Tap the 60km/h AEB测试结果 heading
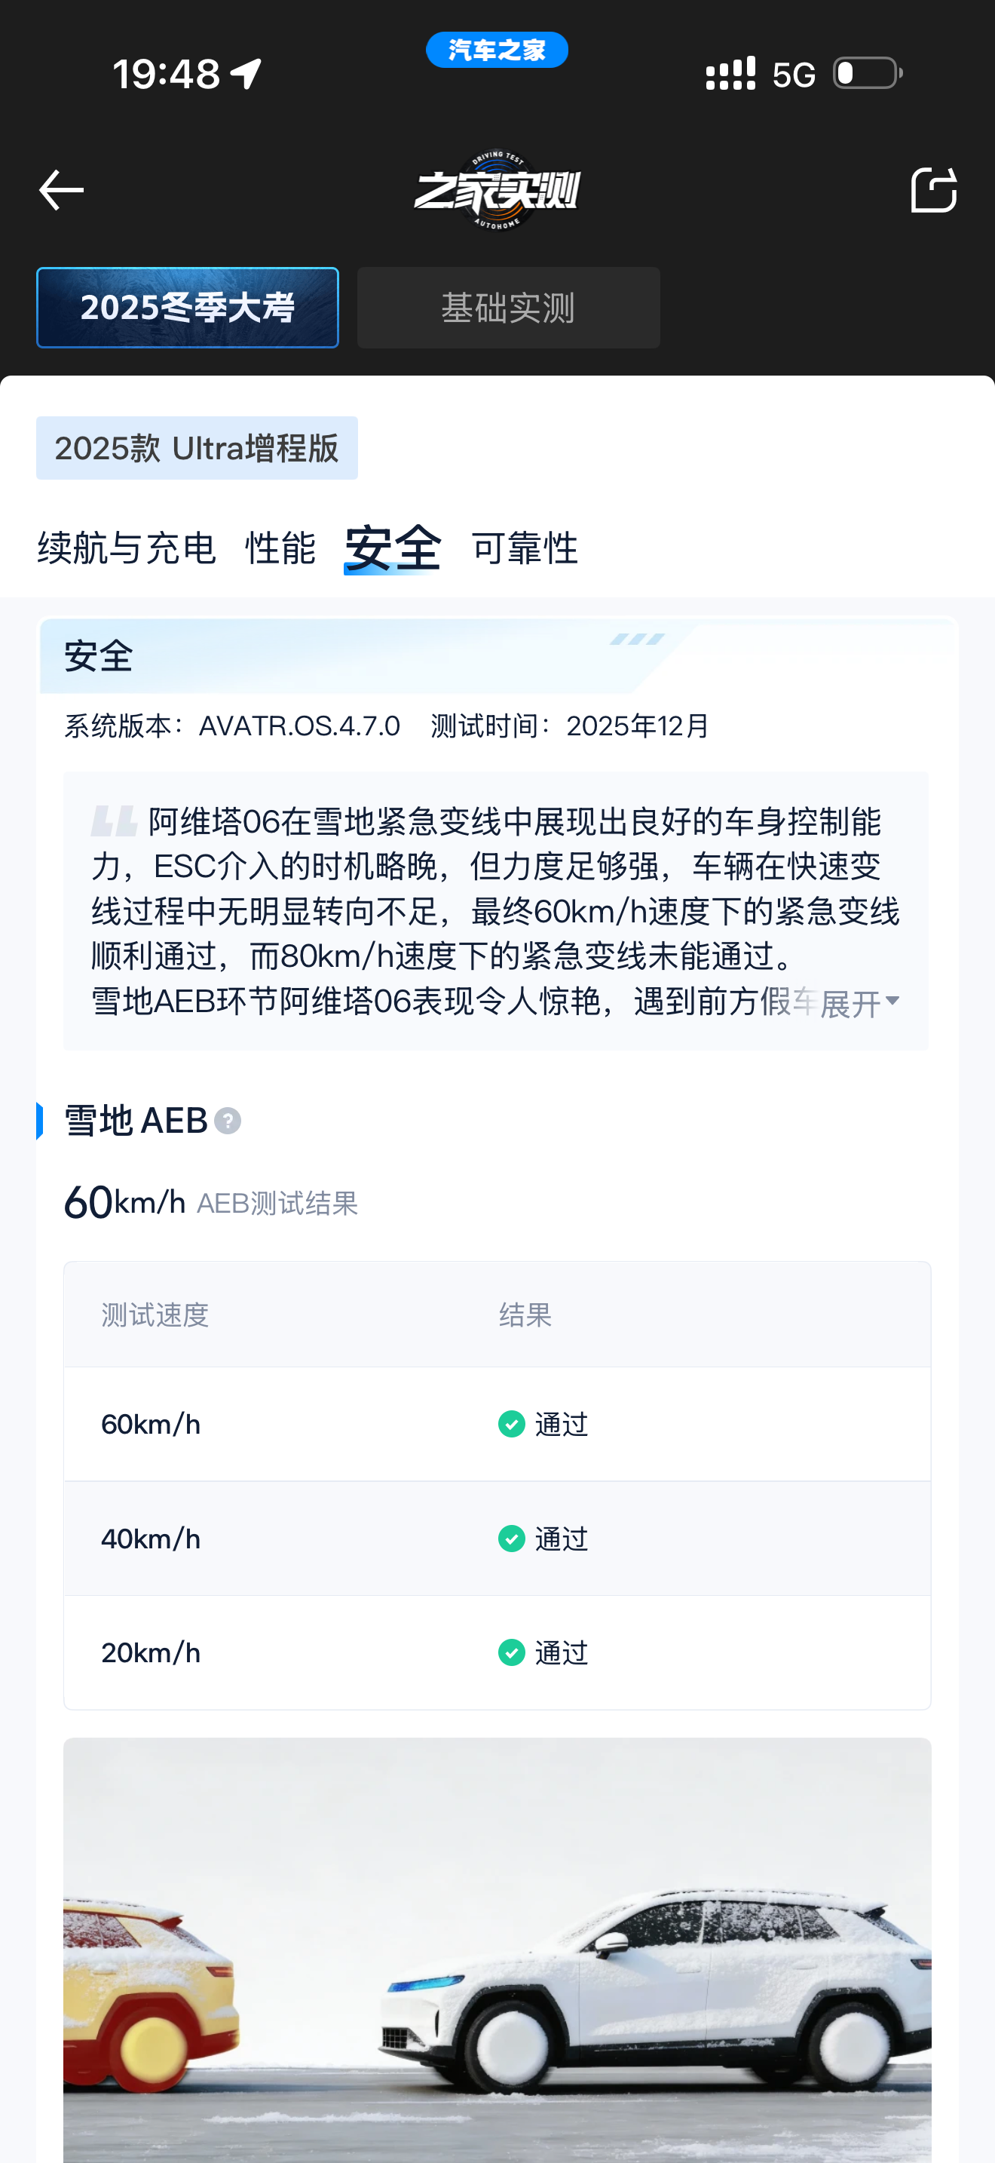 tap(210, 1202)
